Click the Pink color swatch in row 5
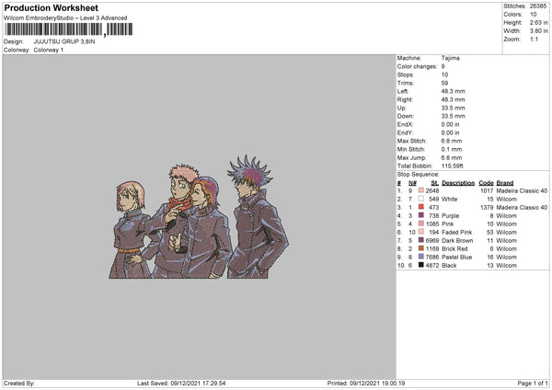This screenshot has width=552, height=390. (421, 224)
